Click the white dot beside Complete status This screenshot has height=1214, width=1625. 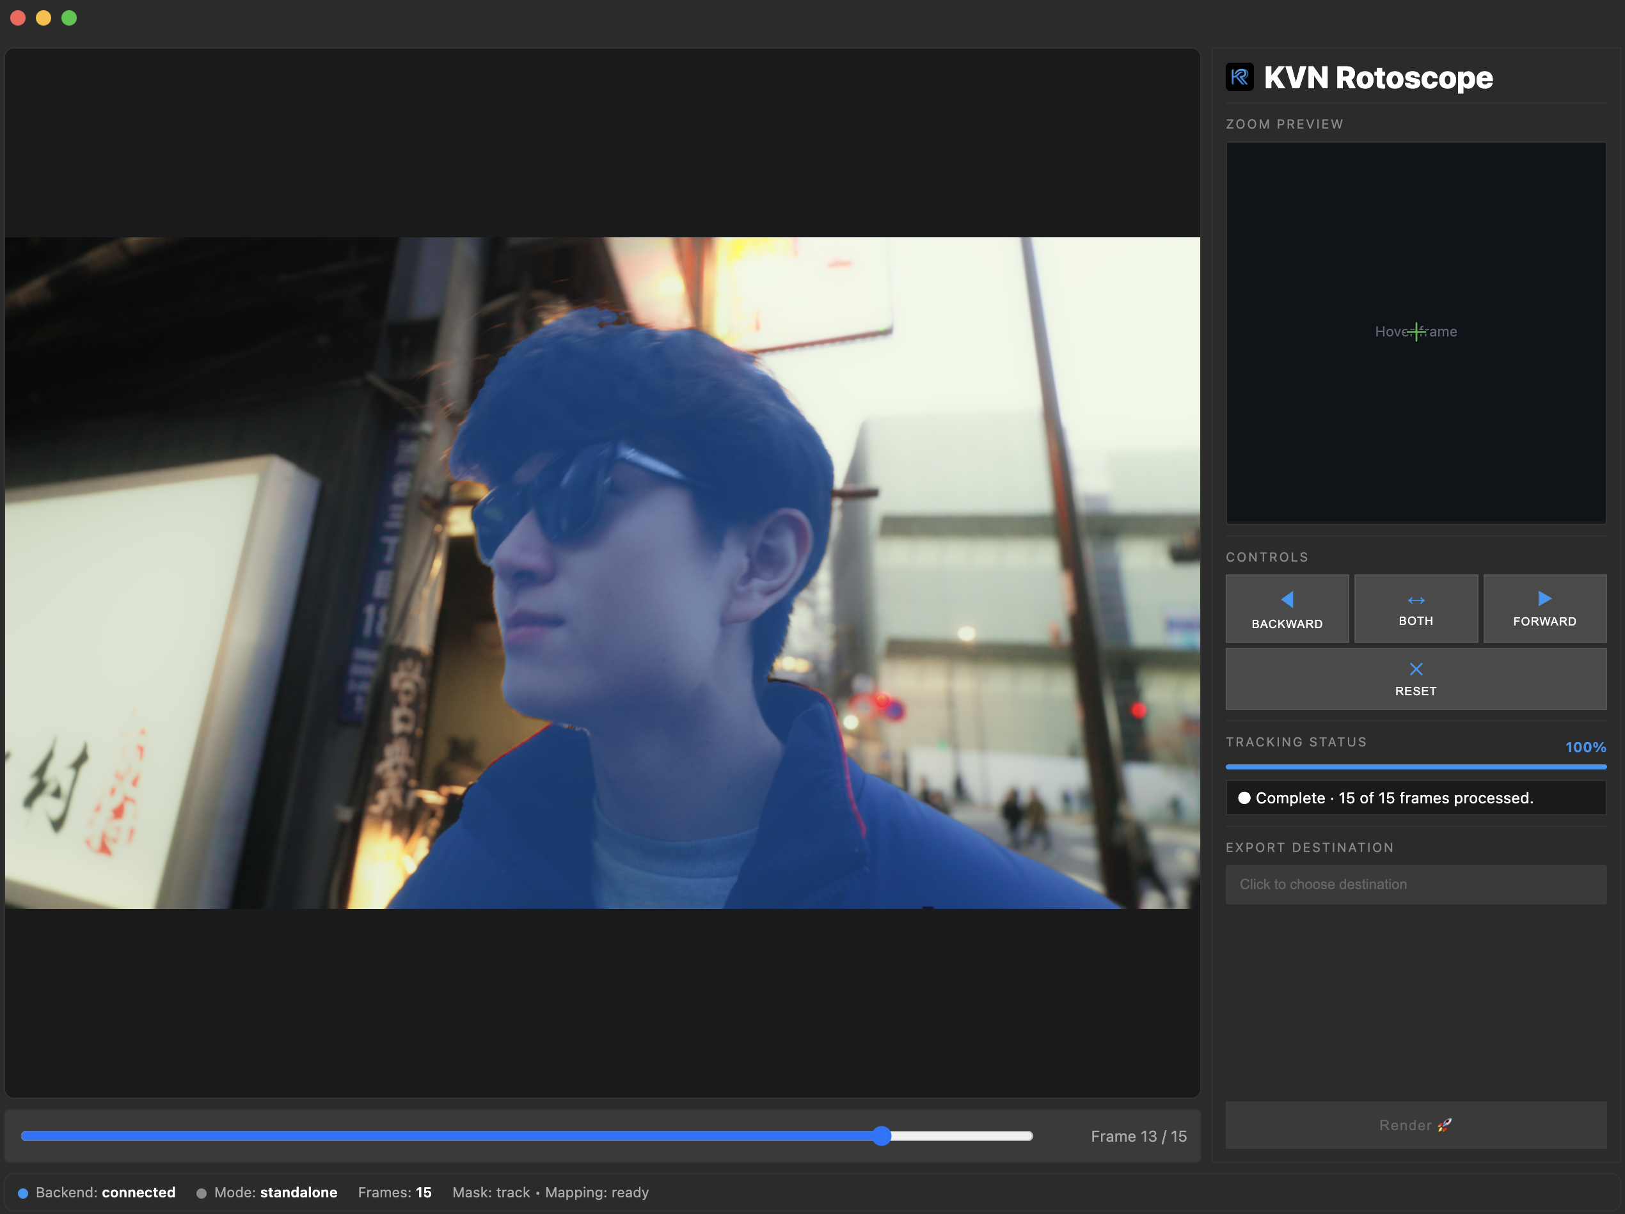[x=1244, y=798]
